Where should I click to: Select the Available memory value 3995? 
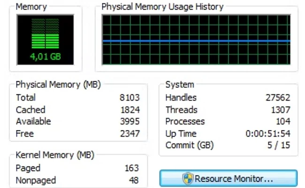(130, 121)
